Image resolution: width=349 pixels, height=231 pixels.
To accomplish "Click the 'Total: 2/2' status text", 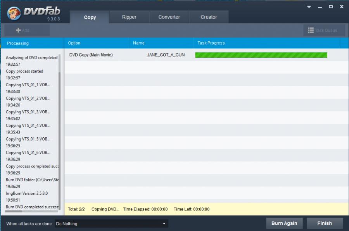I will pos(76,209).
